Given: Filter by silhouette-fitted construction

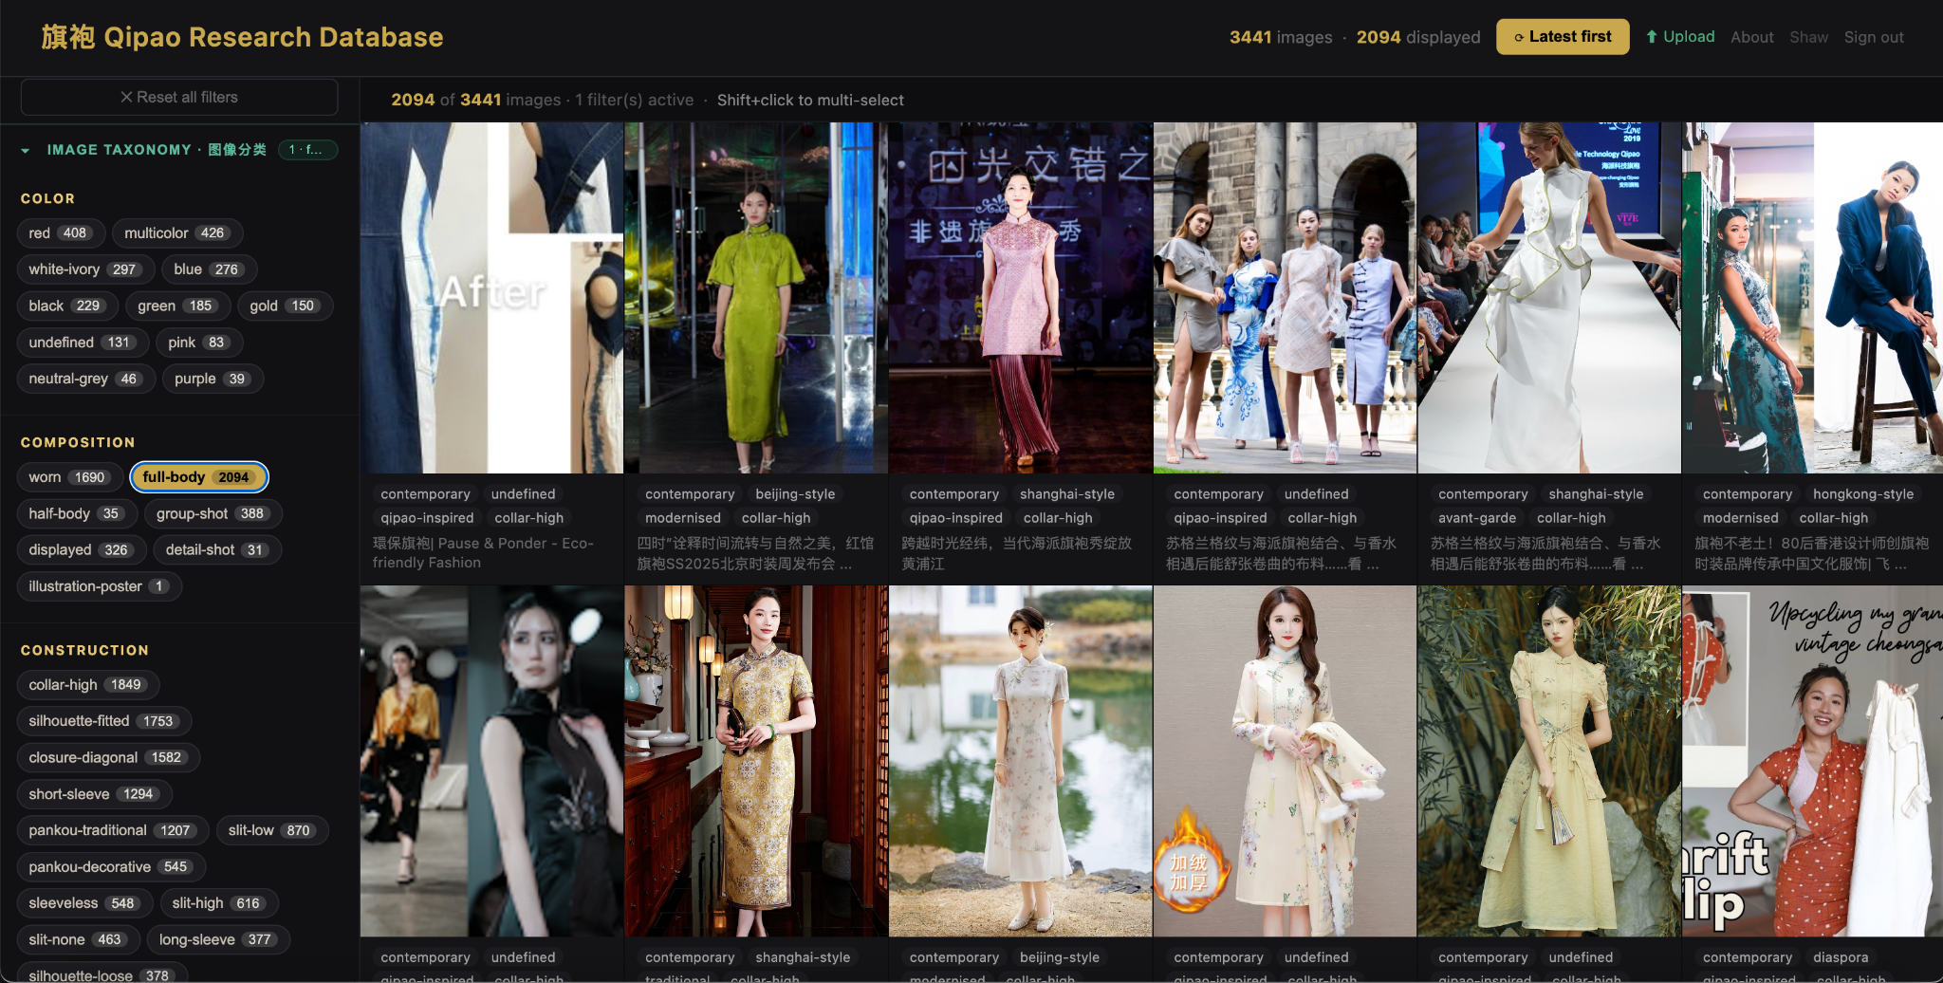Looking at the screenshot, I should click(x=104, y=721).
